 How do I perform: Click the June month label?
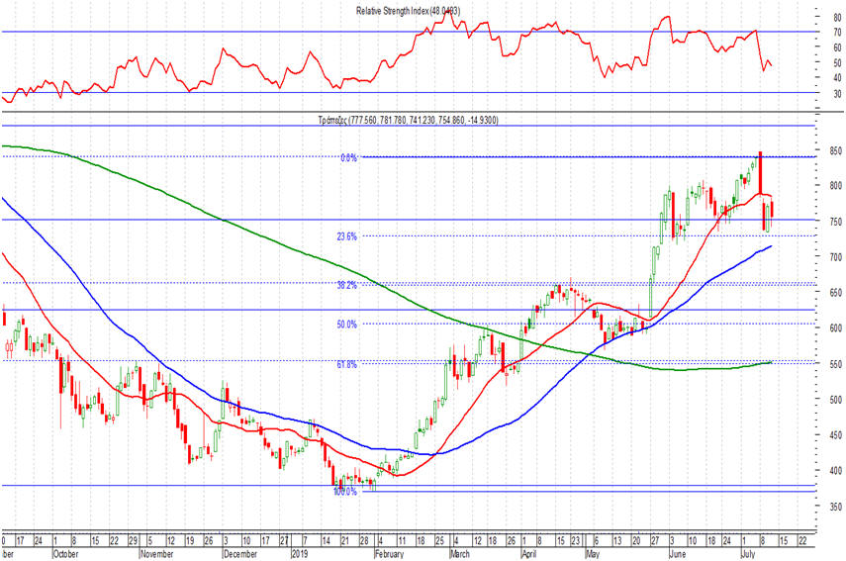tap(677, 554)
